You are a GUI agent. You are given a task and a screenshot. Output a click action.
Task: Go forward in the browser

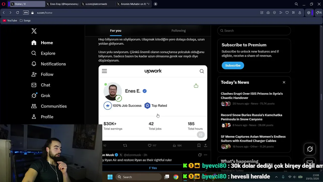(10, 13)
